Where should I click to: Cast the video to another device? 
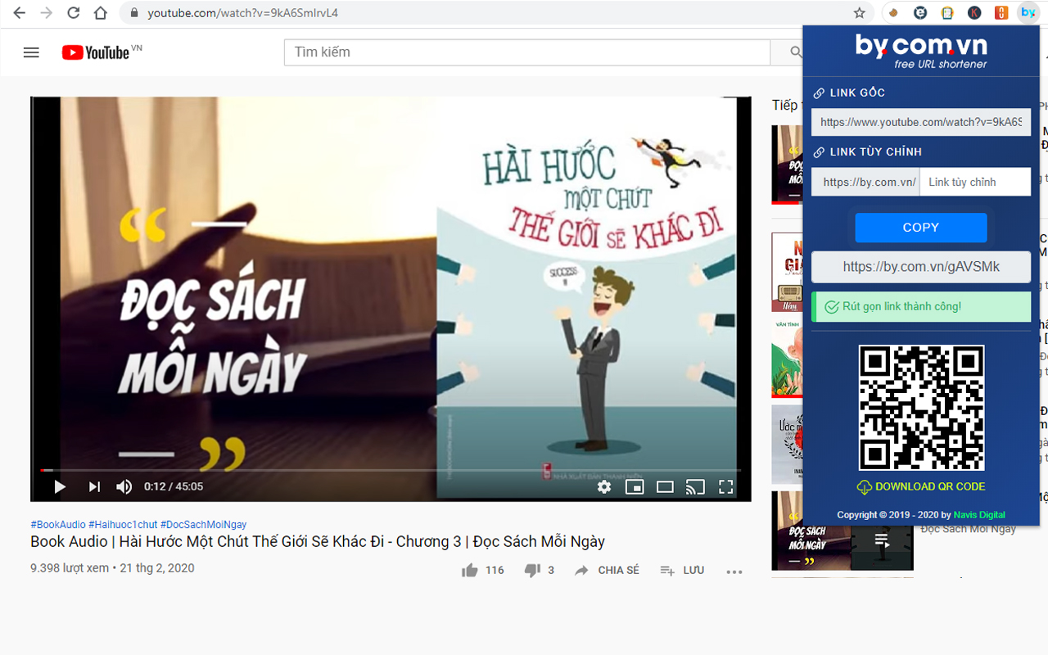coord(695,486)
